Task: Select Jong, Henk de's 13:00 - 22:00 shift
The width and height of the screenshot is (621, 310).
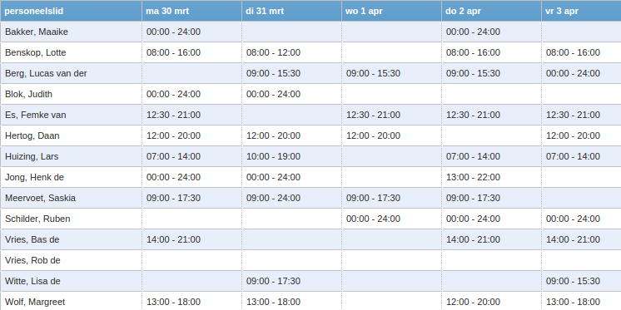Action: pos(474,177)
